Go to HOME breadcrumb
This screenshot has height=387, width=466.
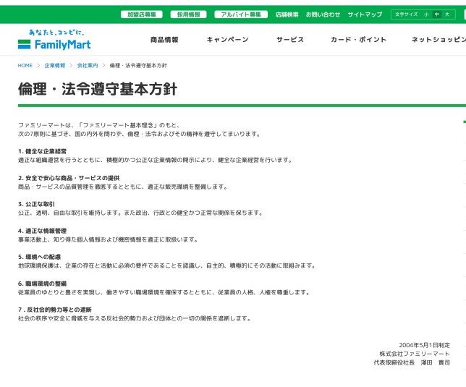point(25,65)
